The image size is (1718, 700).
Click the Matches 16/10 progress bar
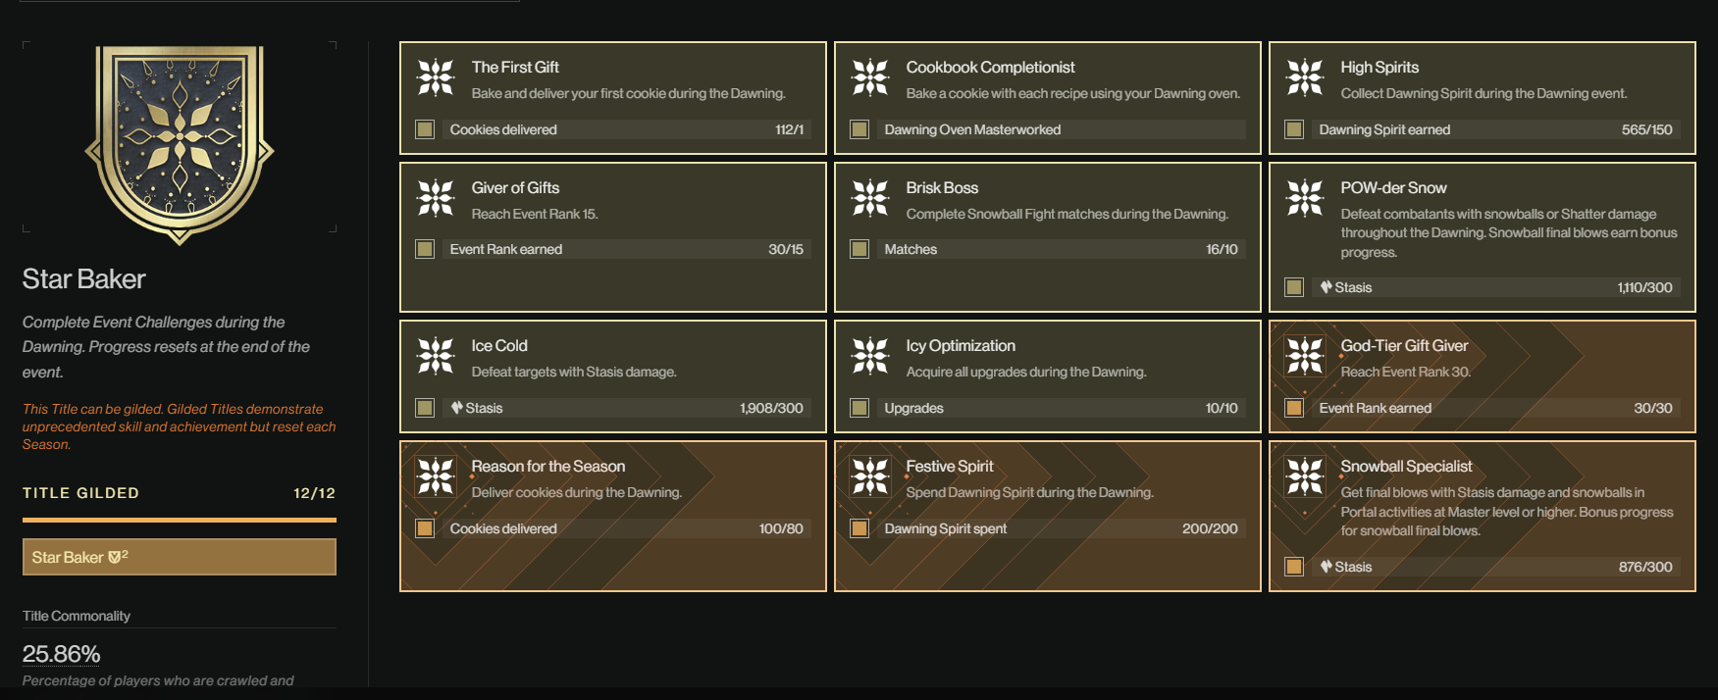pos(1062,249)
